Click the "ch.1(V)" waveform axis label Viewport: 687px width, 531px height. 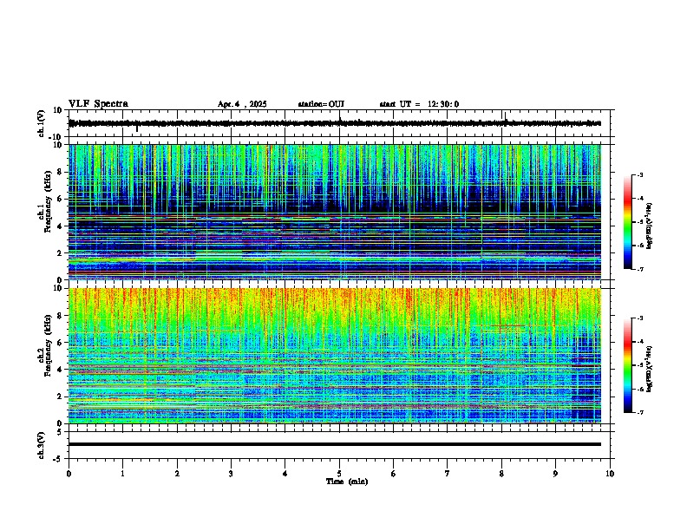tap(42, 123)
